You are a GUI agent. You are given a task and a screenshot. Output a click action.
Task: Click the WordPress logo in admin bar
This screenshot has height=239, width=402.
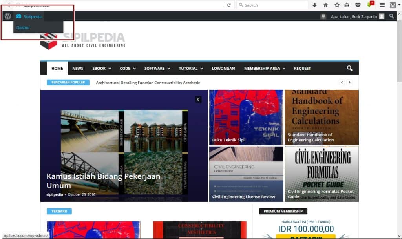[7, 16]
